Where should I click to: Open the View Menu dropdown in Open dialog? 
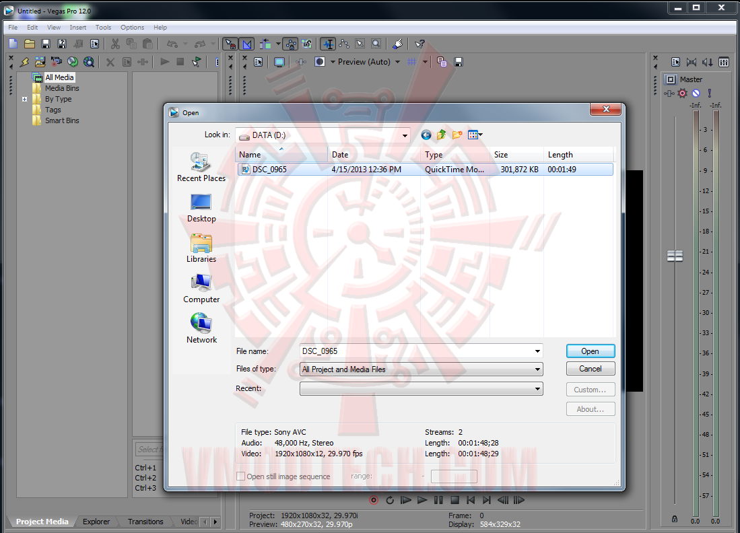[475, 135]
